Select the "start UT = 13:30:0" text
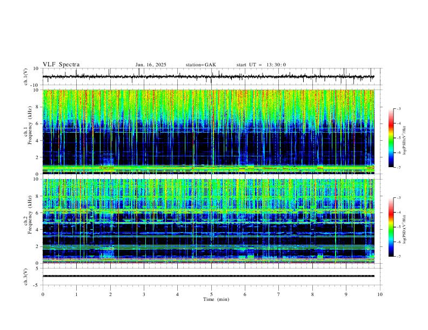Viewport: 428px width, 330px height. (x=261, y=65)
